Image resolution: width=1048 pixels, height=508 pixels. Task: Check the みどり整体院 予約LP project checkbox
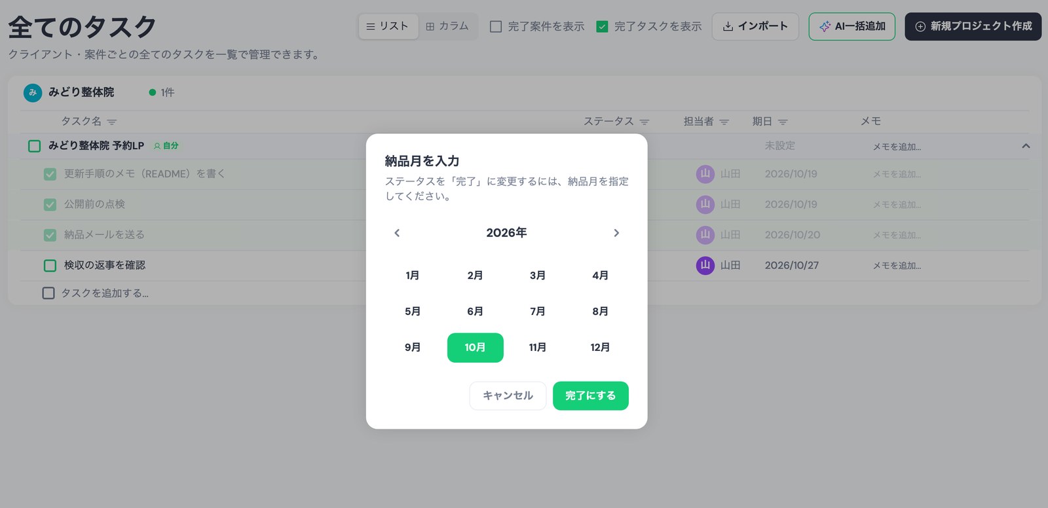coord(35,146)
